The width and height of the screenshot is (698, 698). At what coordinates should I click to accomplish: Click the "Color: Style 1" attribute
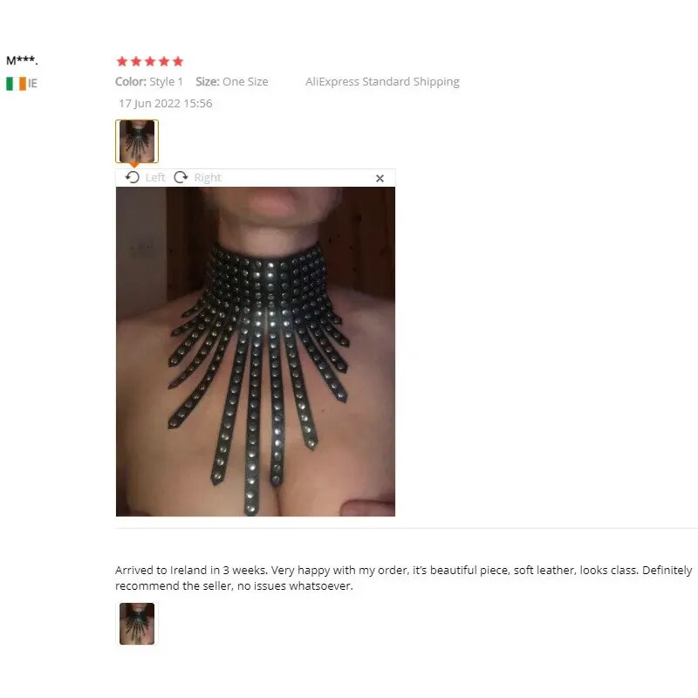[x=149, y=82]
